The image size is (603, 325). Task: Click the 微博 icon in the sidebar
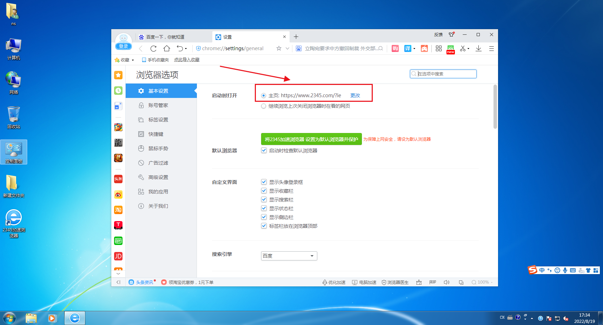(x=118, y=194)
